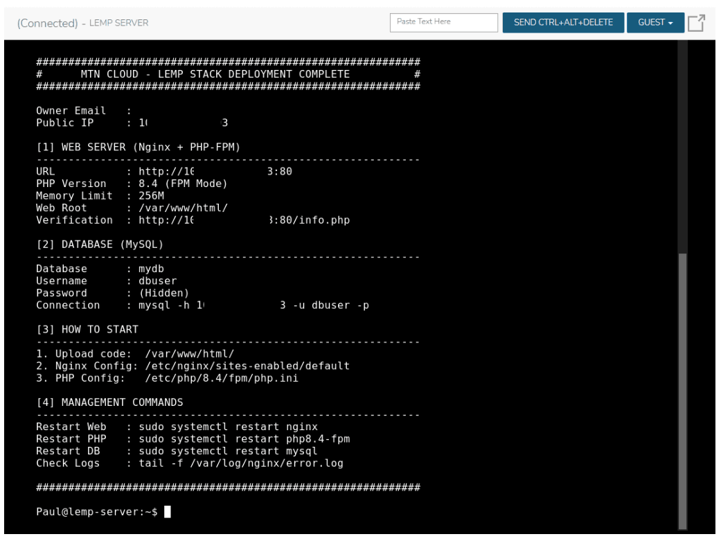
Task: Click the terminal scrollbar thumb
Action: (683, 391)
